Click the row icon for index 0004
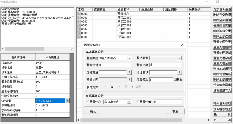The image size is (233, 124). coord(79,29)
